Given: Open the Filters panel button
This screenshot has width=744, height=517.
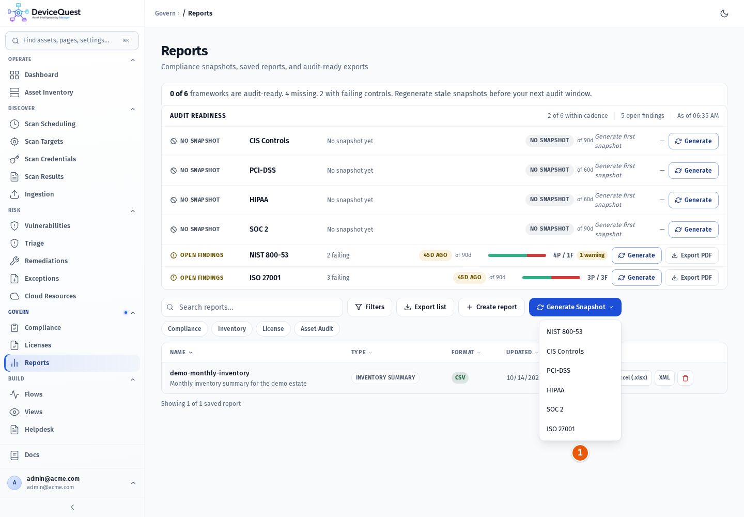Looking at the screenshot, I should point(369,307).
